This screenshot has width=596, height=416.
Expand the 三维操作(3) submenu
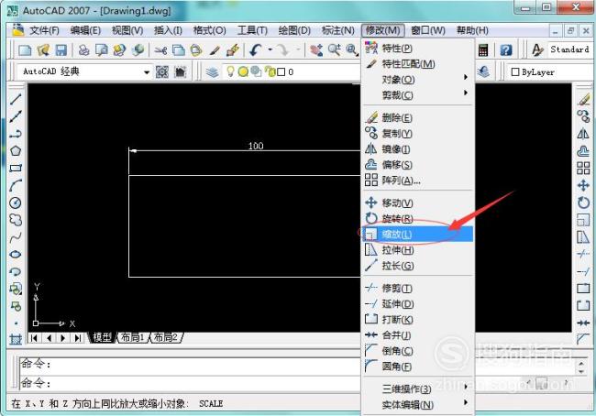tap(418, 389)
